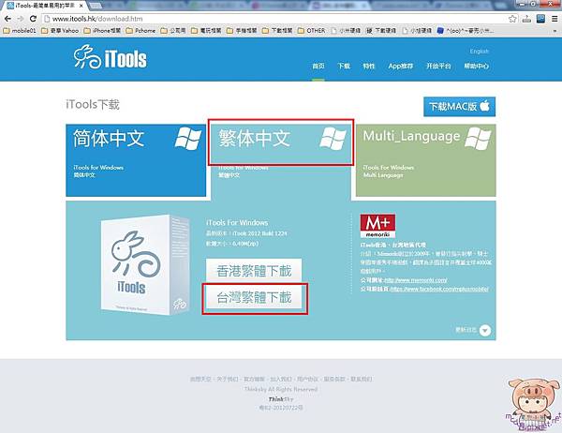Bookmark this page with the star icon
Image resolution: width=562 pixels, height=433 pixels.
[513, 19]
